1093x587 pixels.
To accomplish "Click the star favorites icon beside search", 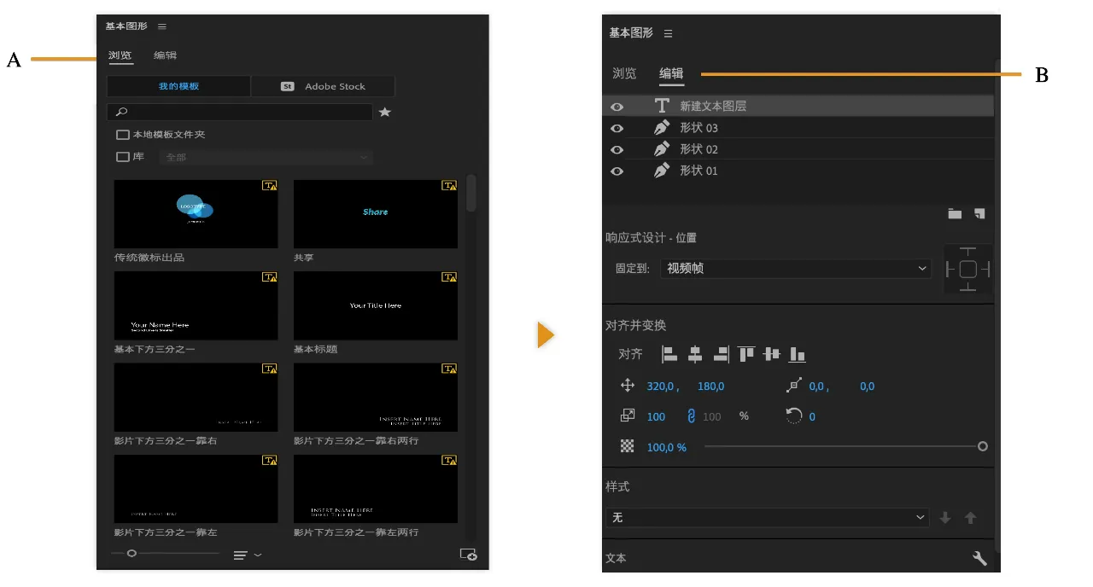I will point(385,112).
